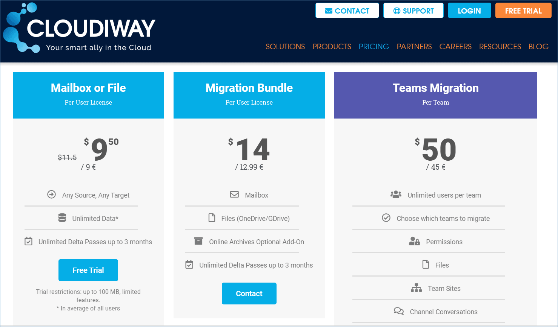Click the users icon beside Unlimited users per team
This screenshot has height=327, width=558.
tap(396, 195)
